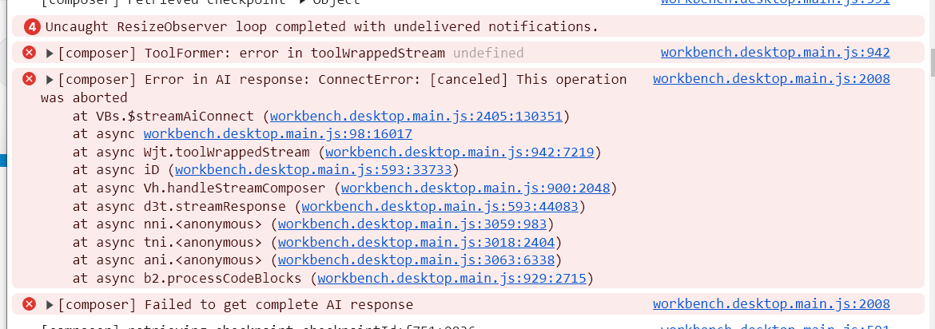Open processCodeBlocks link workbench.desktop.main.js:929:2715
This screenshot has height=329, width=935.
click(452, 279)
